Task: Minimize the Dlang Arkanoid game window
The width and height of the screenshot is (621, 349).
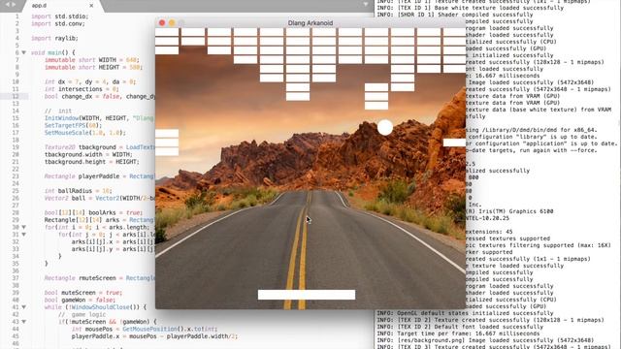Action: 172,23
